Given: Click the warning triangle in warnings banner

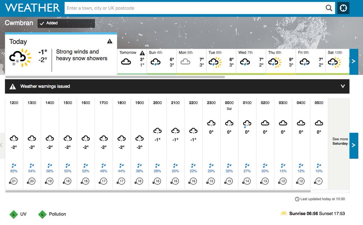Looking at the screenshot, I should (12, 86).
